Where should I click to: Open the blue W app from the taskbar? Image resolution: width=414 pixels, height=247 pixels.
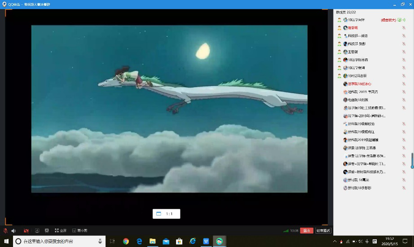(206, 241)
